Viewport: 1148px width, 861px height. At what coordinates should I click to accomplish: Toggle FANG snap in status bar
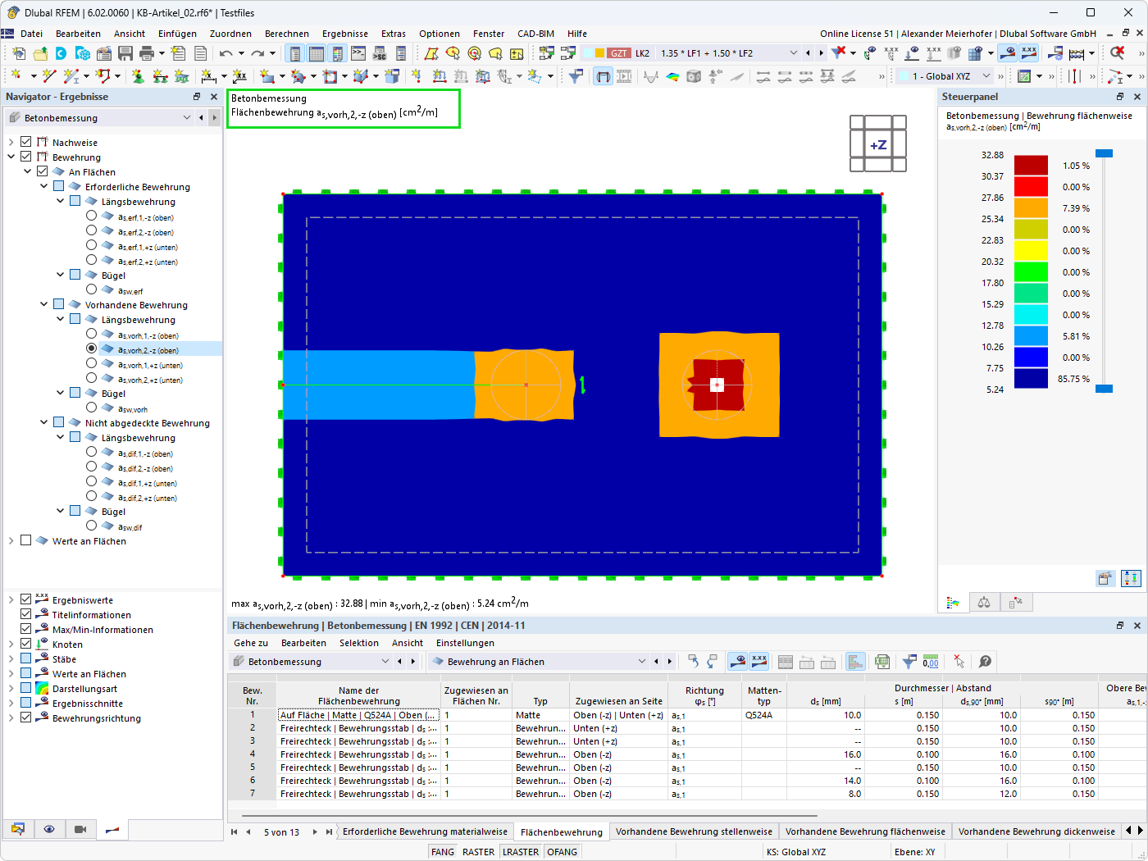coord(443,852)
